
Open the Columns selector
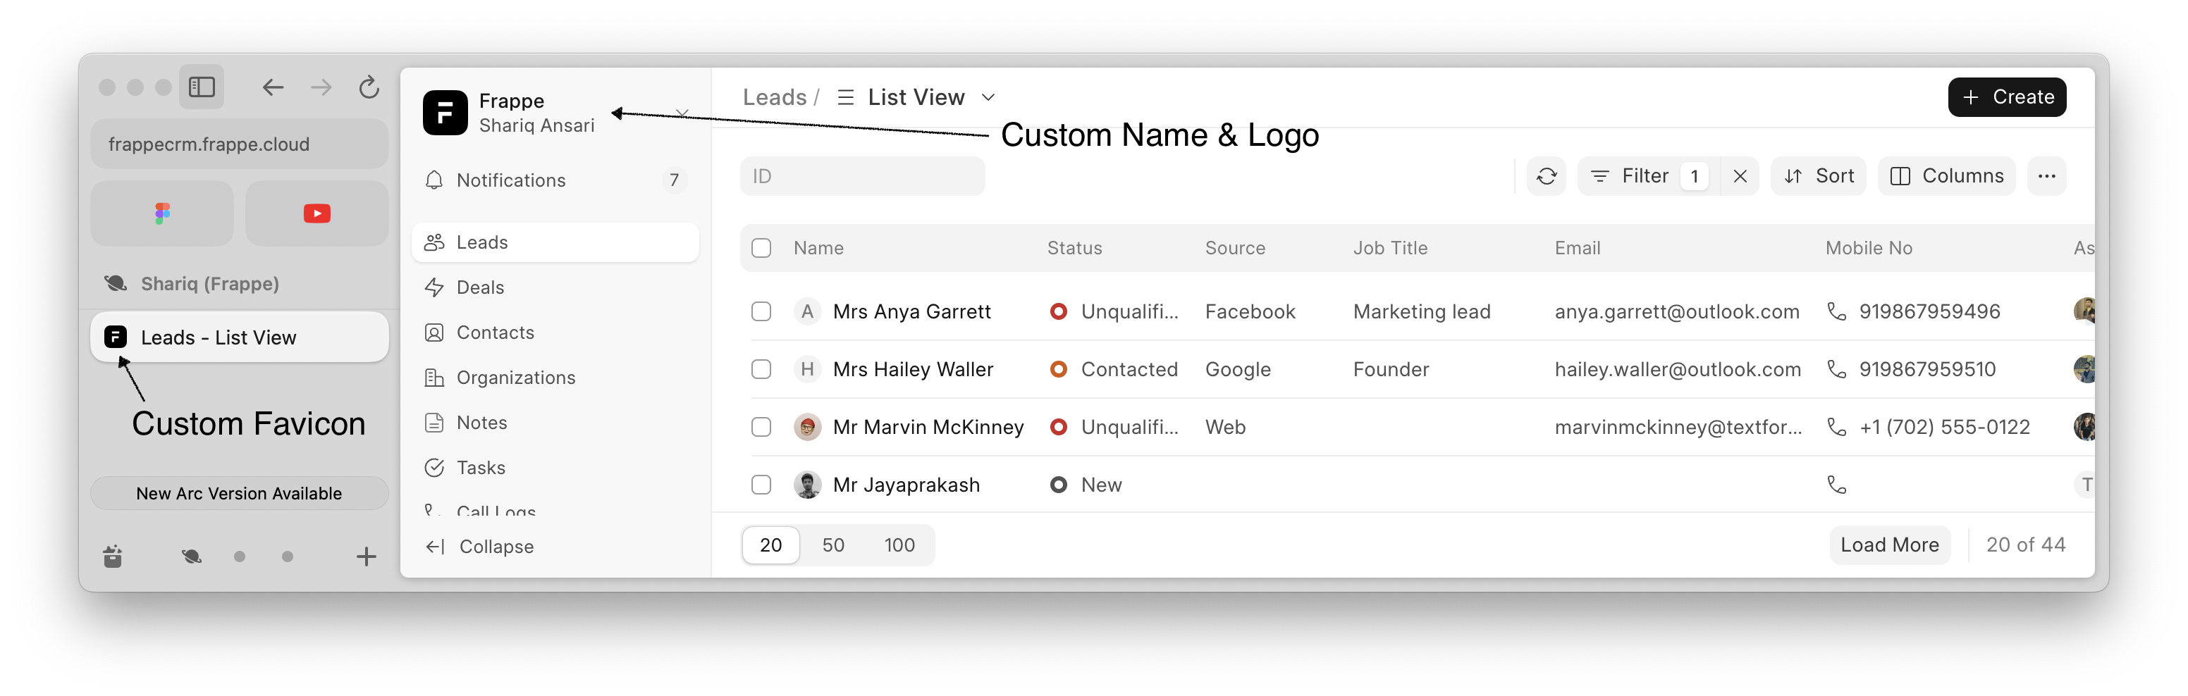coord(1947,175)
